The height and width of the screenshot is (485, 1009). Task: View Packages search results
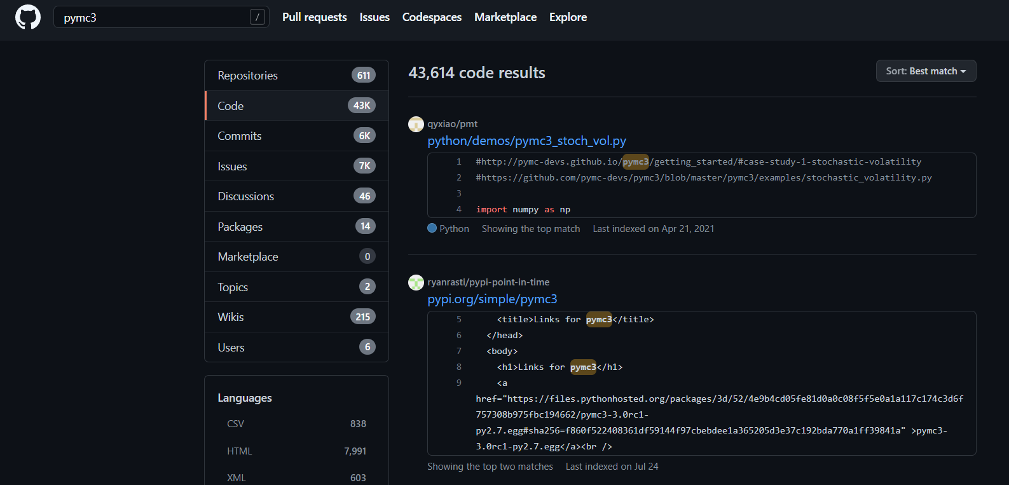(296, 226)
